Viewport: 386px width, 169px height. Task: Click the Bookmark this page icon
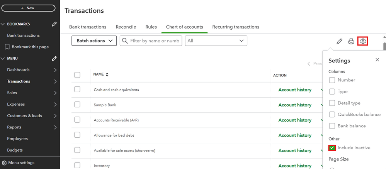(x=7, y=47)
